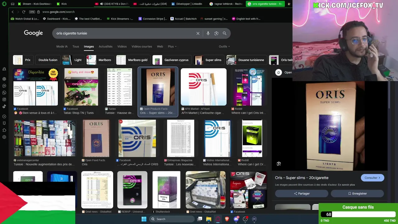This screenshot has width=398, height=224.
Task: Switch to the Web results tab
Action: [x=160, y=46]
